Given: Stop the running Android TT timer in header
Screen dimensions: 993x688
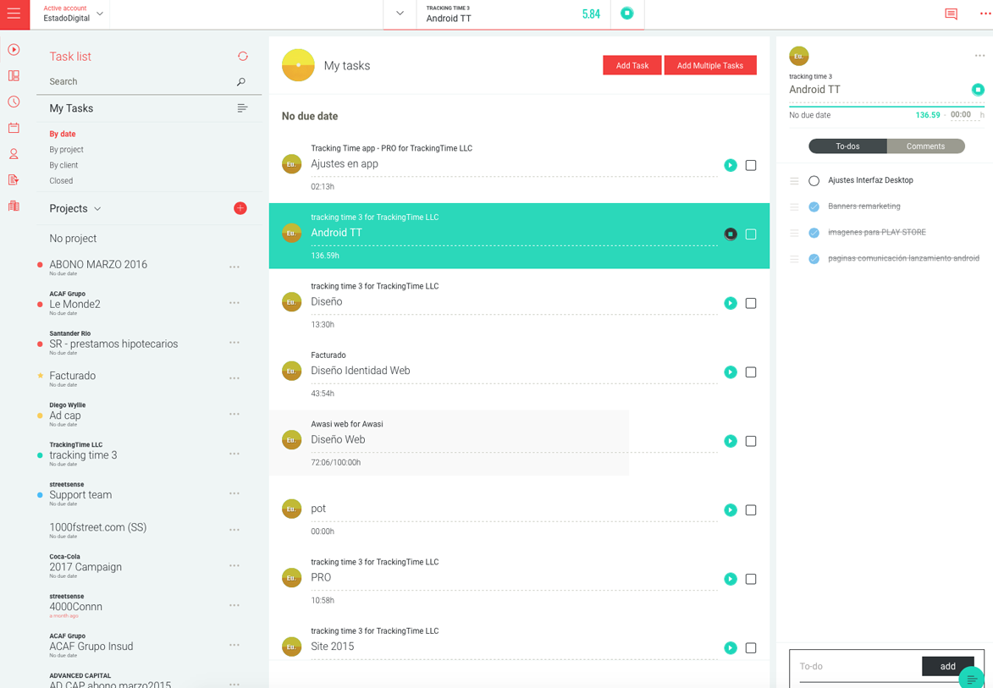Looking at the screenshot, I should click(627, 14).
